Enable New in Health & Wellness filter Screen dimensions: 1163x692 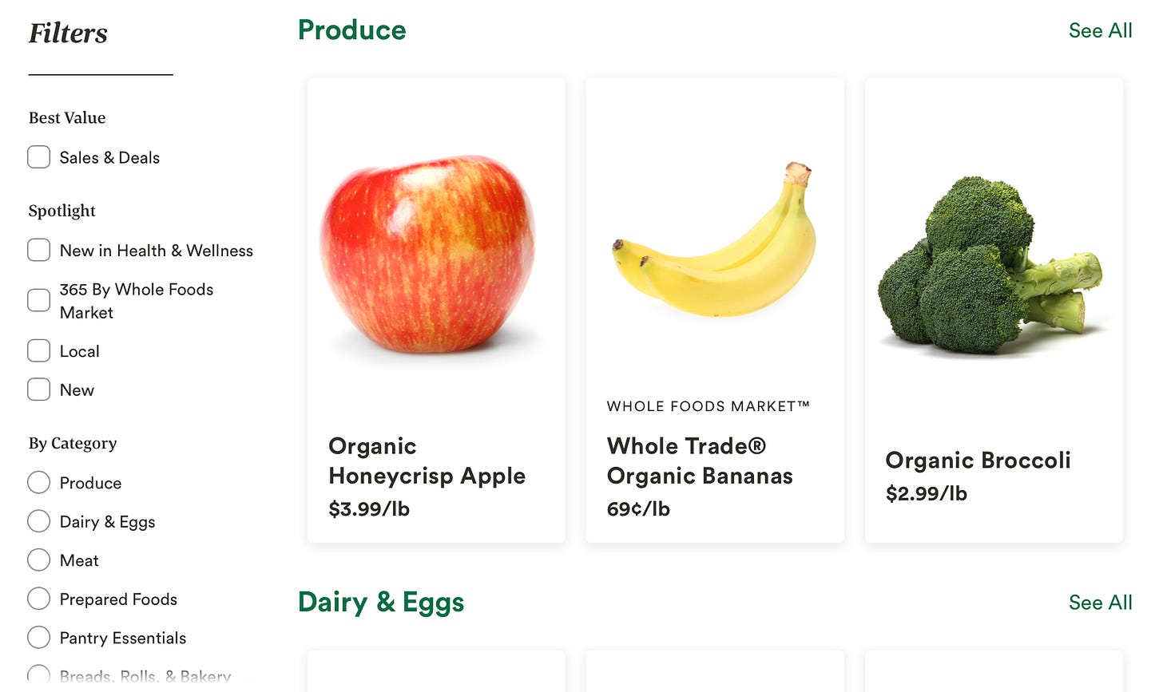pos(38,250)
